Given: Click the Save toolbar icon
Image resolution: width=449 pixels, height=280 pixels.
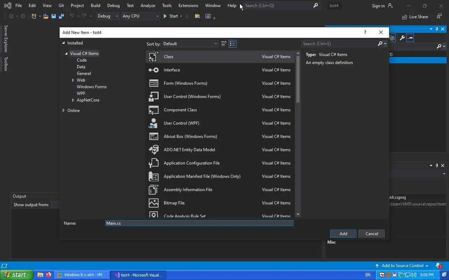Looking at the screenshot, I should click(x=54, y=16).
